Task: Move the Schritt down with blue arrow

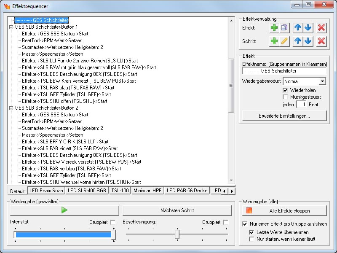Action: point(308,41)
